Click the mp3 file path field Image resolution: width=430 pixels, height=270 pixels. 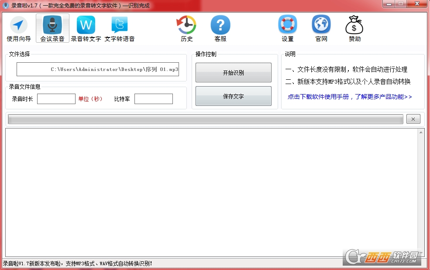[x=98, y=70]
